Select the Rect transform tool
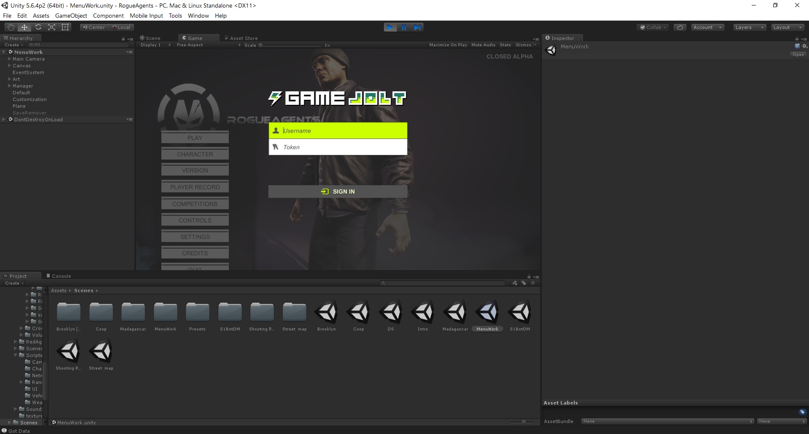809x434 pixels. coord(65,27)
